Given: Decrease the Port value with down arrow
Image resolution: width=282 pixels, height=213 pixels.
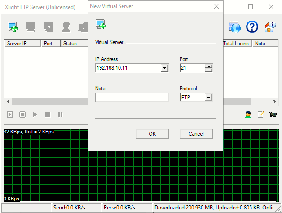Looking at the screenshot, I should click(x=209, y=70).
